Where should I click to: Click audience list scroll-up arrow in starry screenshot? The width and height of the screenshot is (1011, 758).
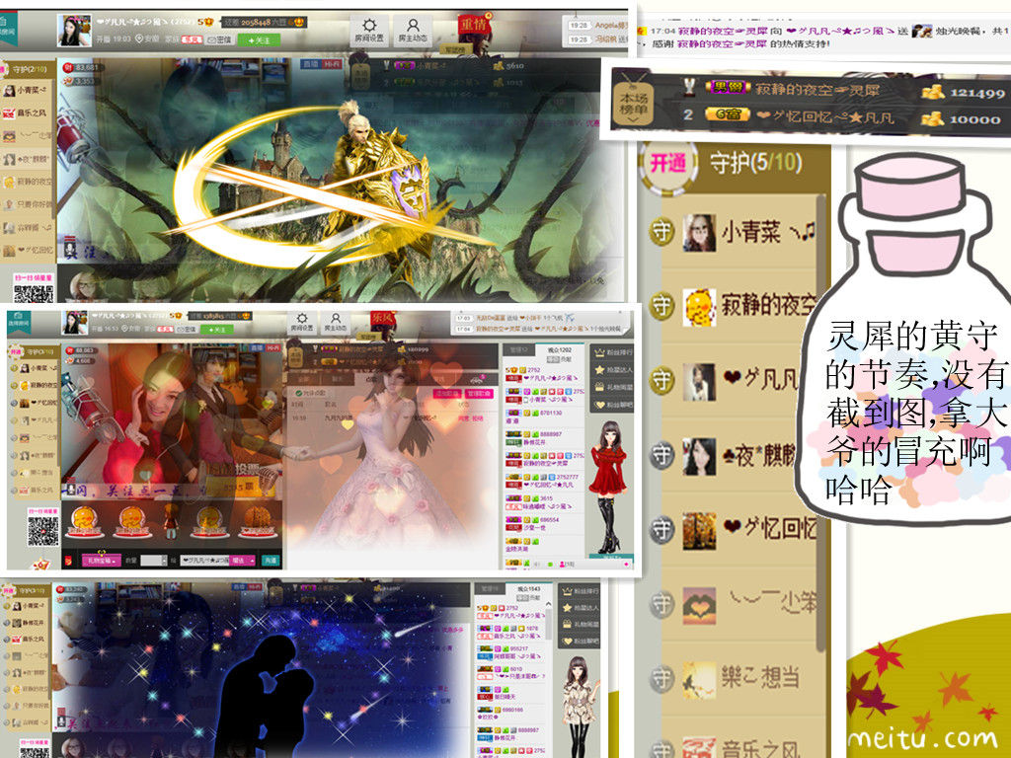[549, 605]
